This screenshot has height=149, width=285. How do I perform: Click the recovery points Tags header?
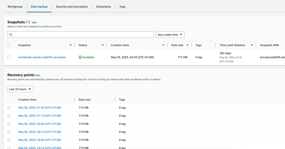tap(122, 99)
